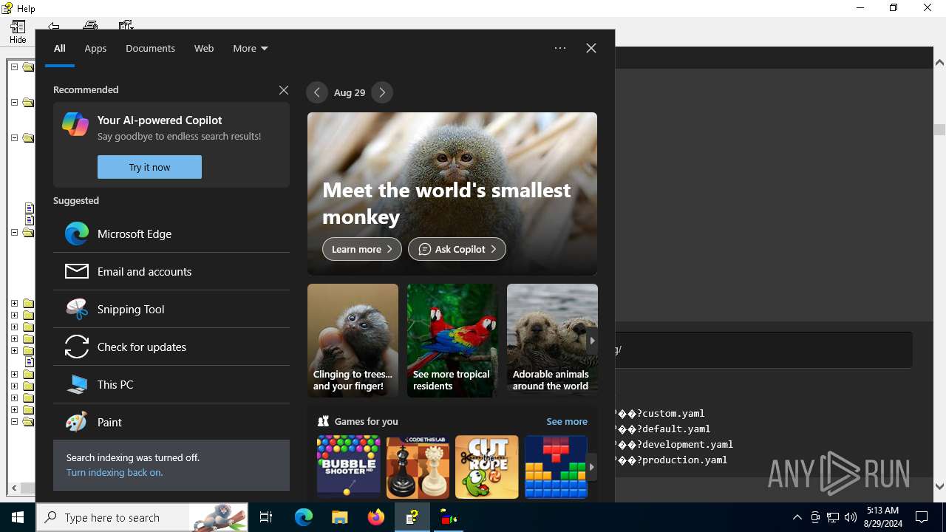Image resolution: width=946 pixels, height=532 pixels.
Task: Open the clock showing 5:13 AM
Action: click(882, 517)
